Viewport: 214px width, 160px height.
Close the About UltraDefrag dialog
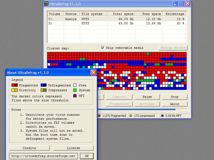(93, 73)
